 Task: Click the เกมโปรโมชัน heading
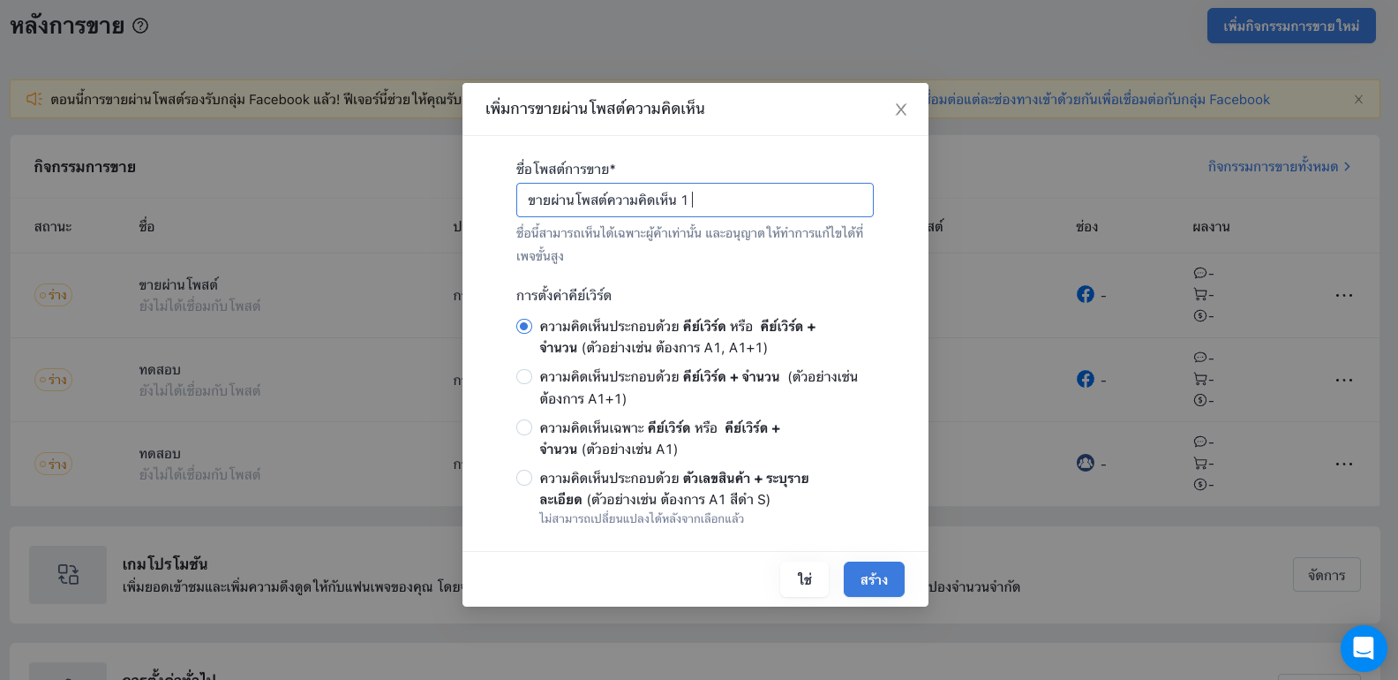tap(165, 563)
